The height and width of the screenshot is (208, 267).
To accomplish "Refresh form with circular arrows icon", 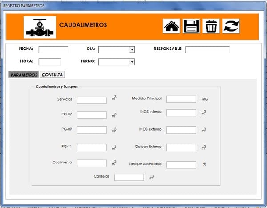I will coord(231,26).
